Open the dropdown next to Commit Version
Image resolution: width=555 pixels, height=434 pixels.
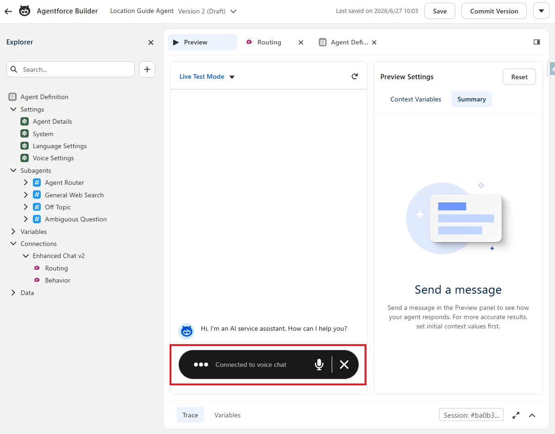click(x=541, y=11)
